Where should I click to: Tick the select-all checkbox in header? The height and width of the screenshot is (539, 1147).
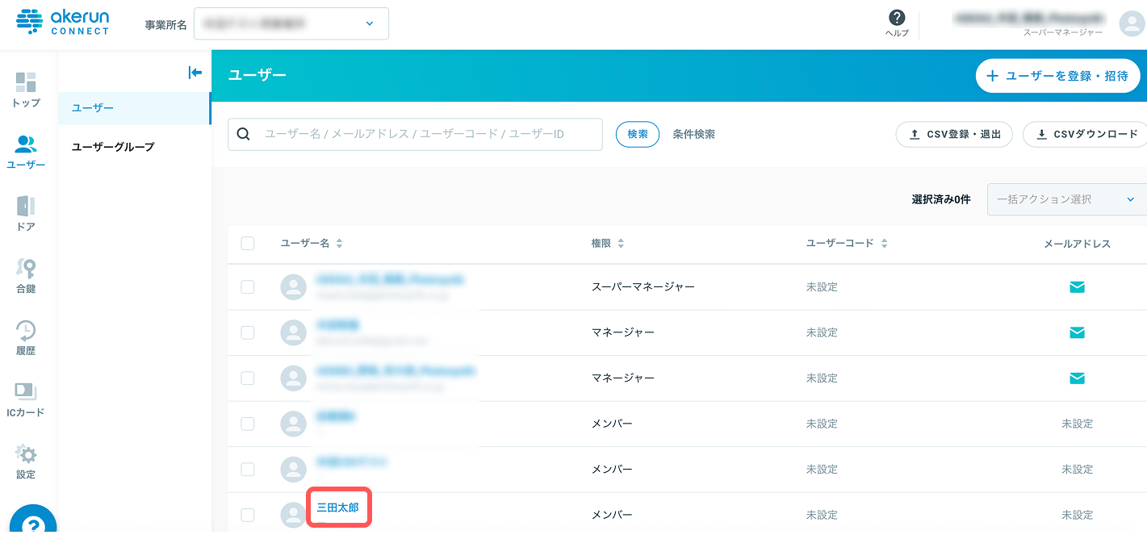pos(248,244)
